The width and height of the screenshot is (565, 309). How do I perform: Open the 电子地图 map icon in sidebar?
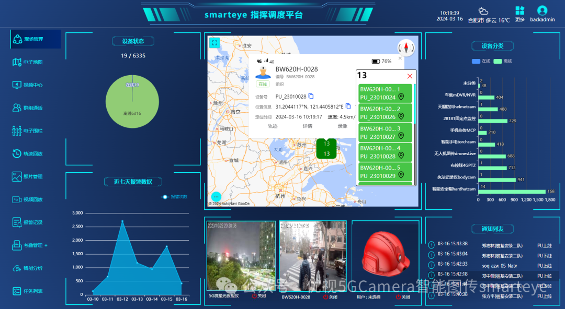tap(17, 62)
